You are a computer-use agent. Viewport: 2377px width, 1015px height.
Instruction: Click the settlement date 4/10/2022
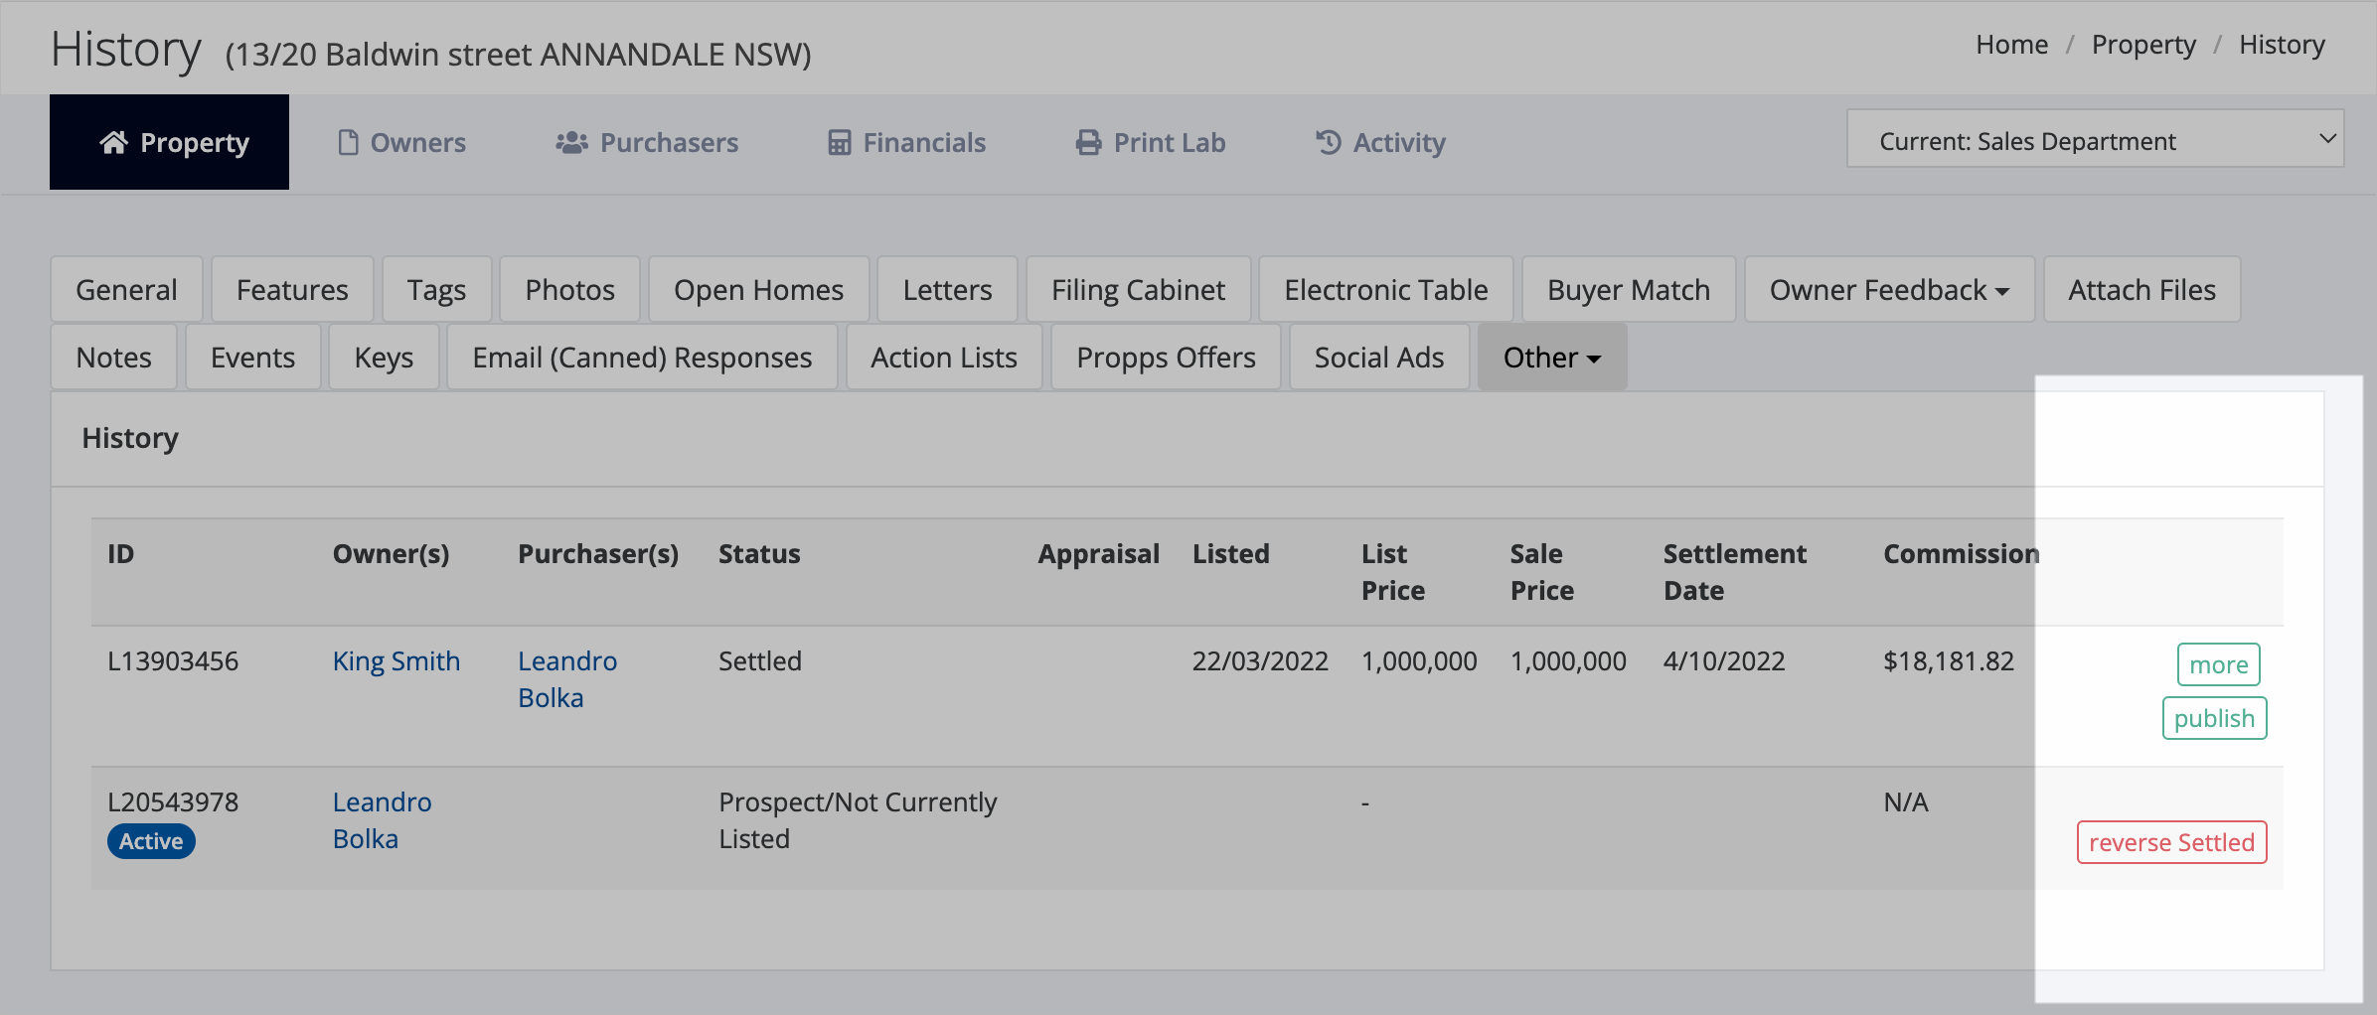click(1724, 661)
